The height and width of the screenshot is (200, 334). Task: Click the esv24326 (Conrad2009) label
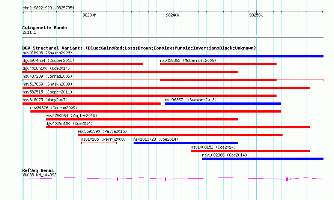click(54, 108)
